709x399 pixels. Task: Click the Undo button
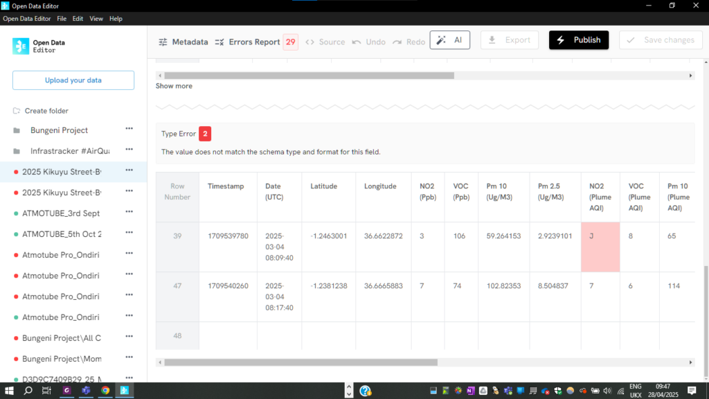point(369,42)
